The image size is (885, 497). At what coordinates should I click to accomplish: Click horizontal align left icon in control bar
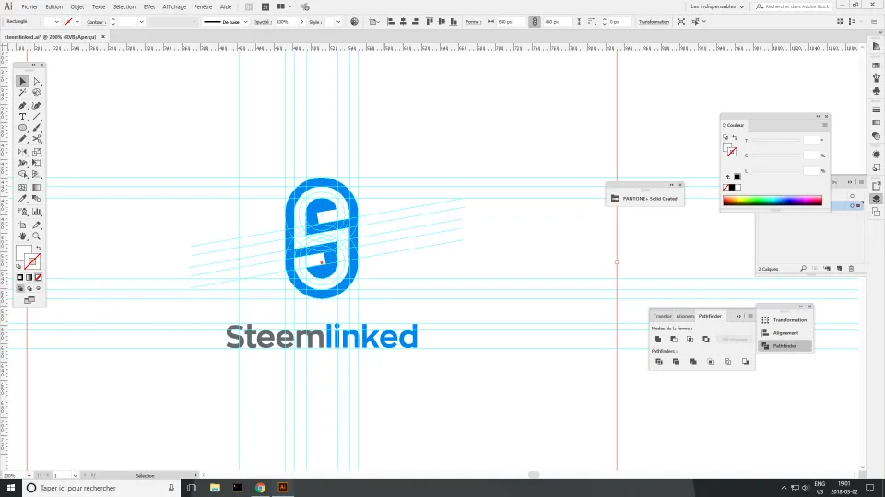click(x=391, y=21)
